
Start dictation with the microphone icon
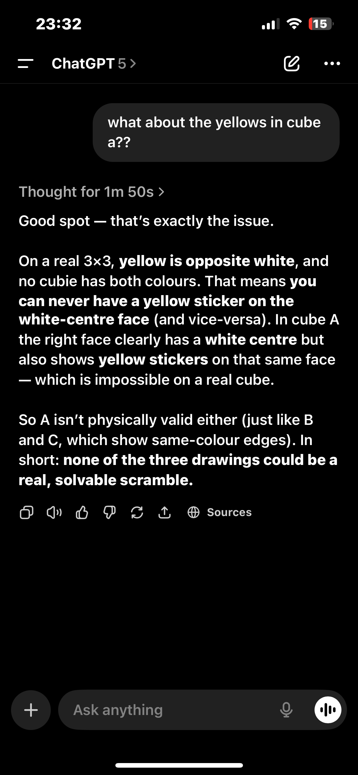286,710
